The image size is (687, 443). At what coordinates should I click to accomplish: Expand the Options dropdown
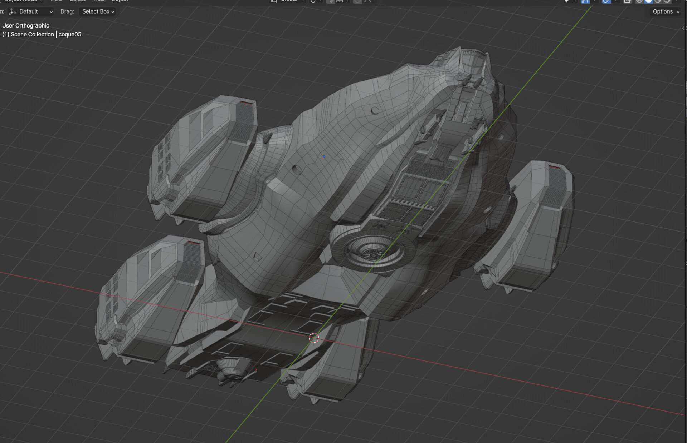[x=666, y=11]
